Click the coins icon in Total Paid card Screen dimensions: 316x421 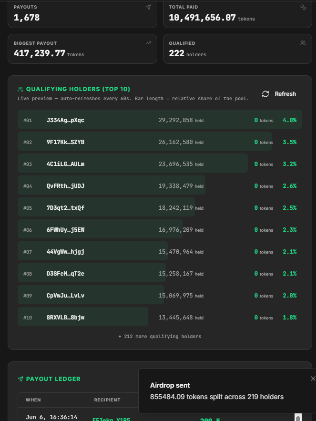[x=303, y=7]
